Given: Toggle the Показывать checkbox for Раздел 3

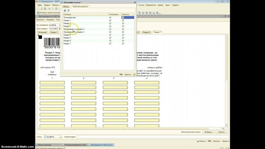Looking at the screenshot, I should point(110,26).
